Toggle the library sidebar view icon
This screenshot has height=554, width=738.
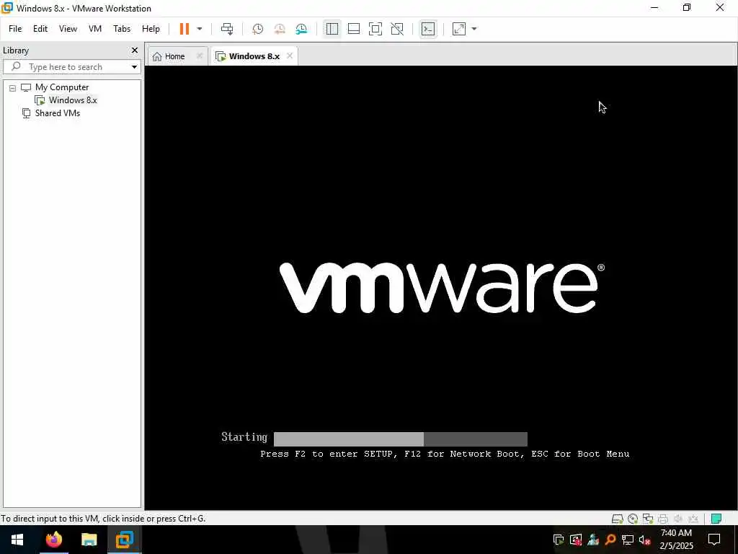[x=332, y=29]
